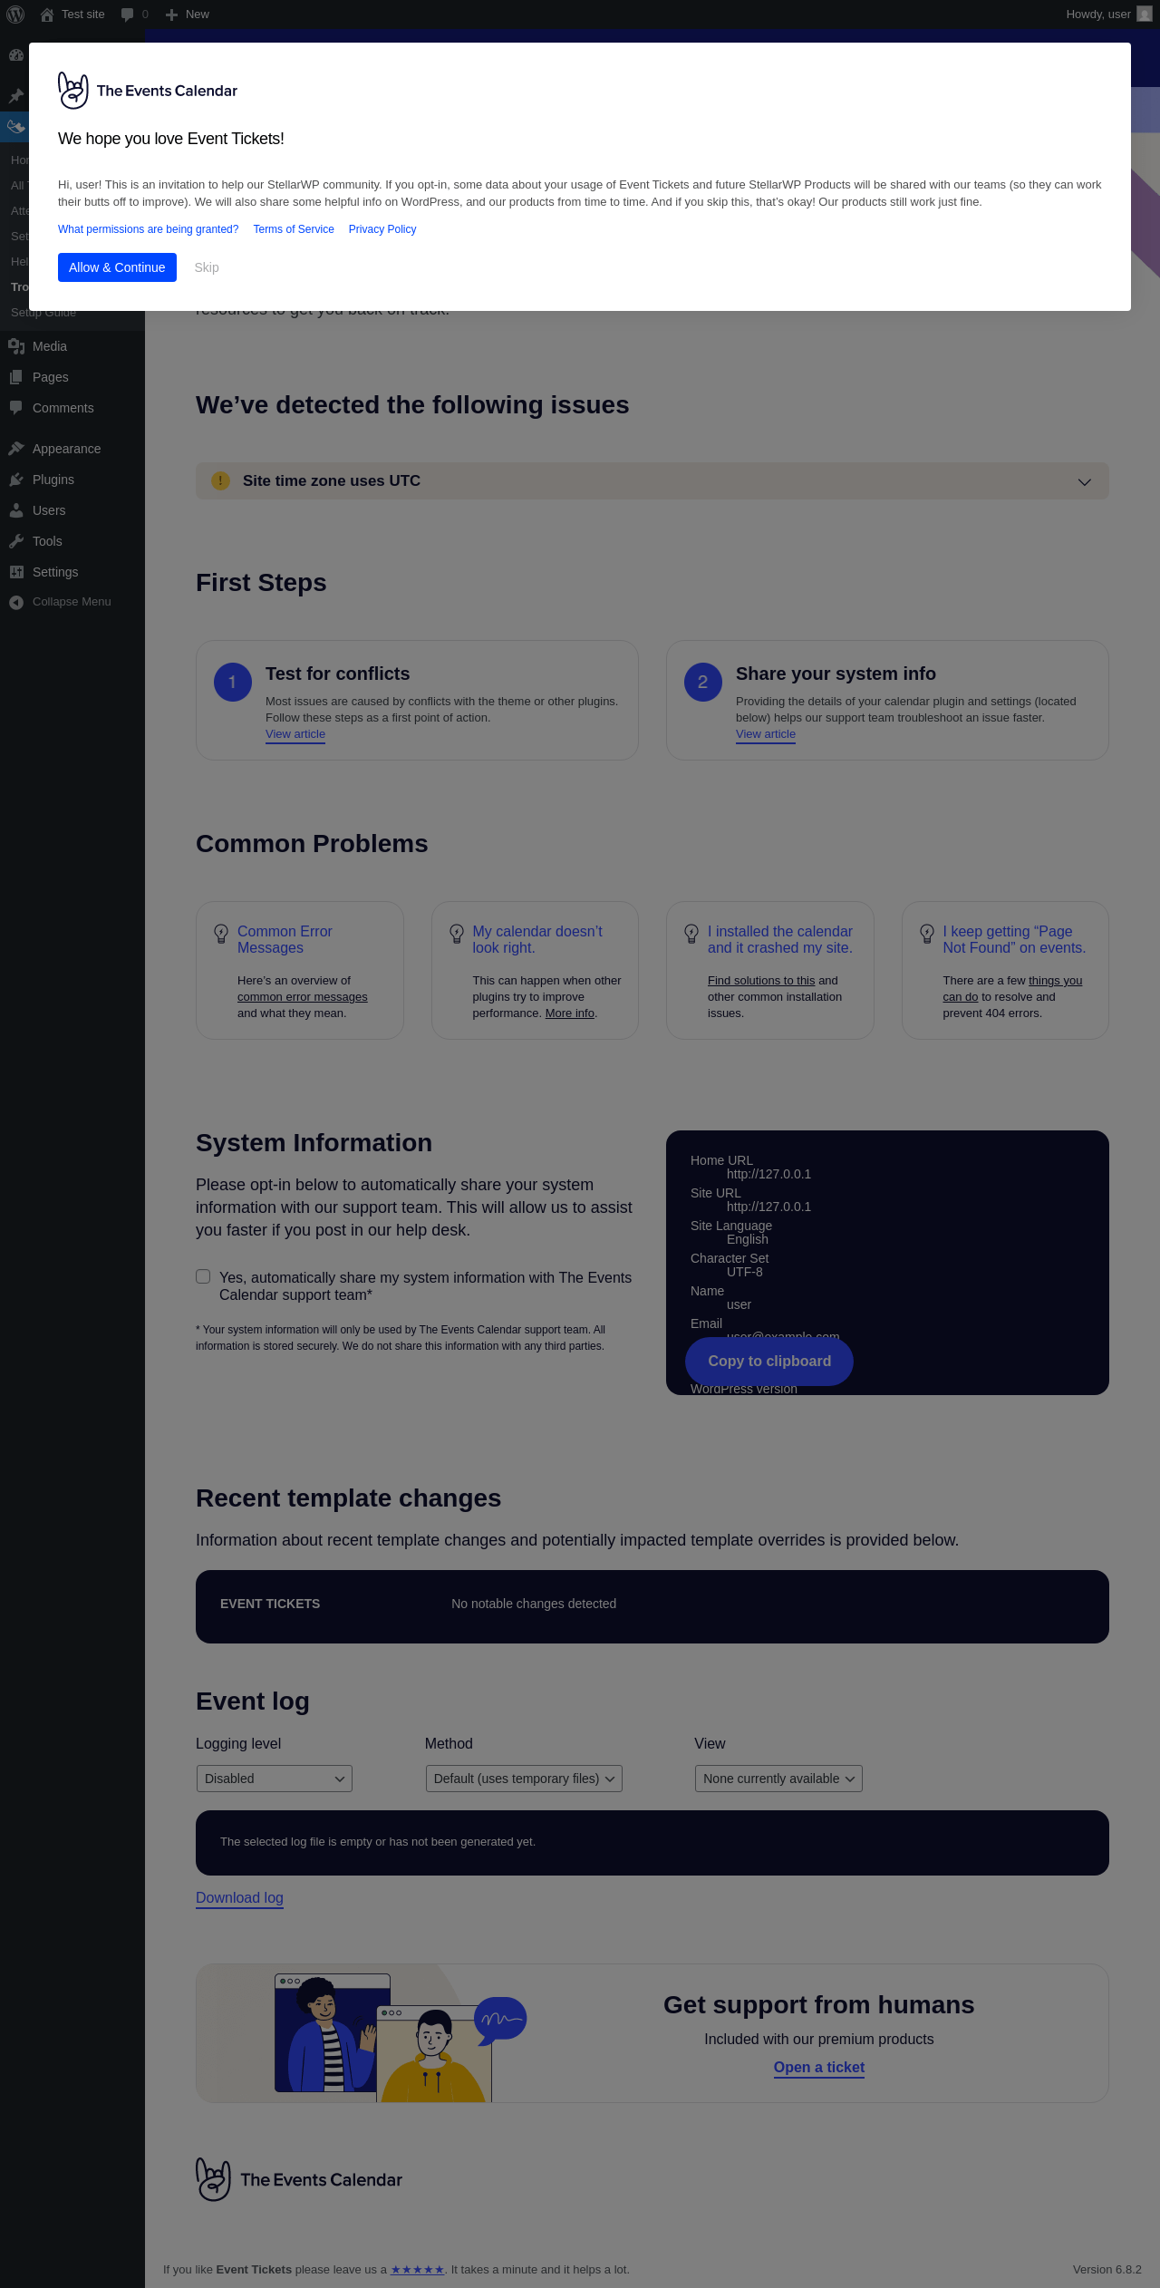This screenshot has height=2288, width=1160.
Task: Open the things you can do link
Action: pos(1012,989)
